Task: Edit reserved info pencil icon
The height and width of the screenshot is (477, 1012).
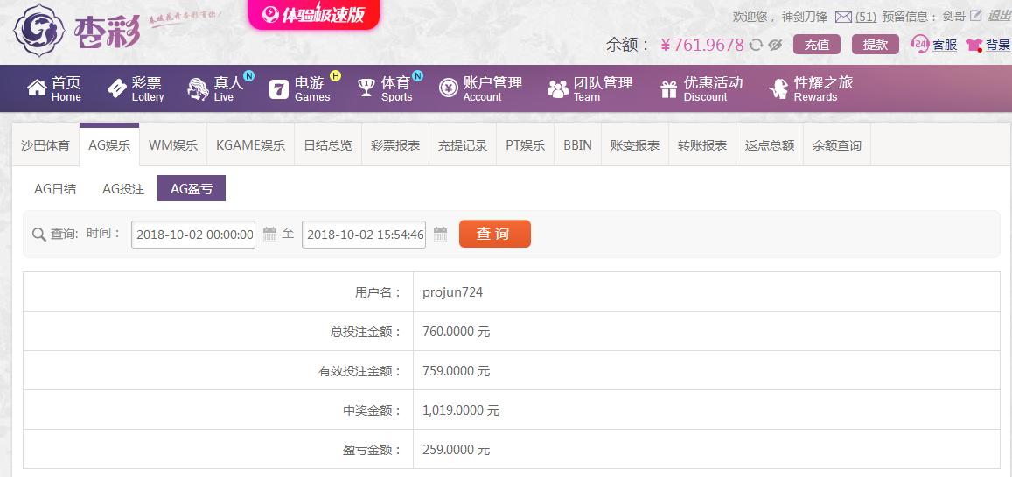Action: [x=976, y=17]
